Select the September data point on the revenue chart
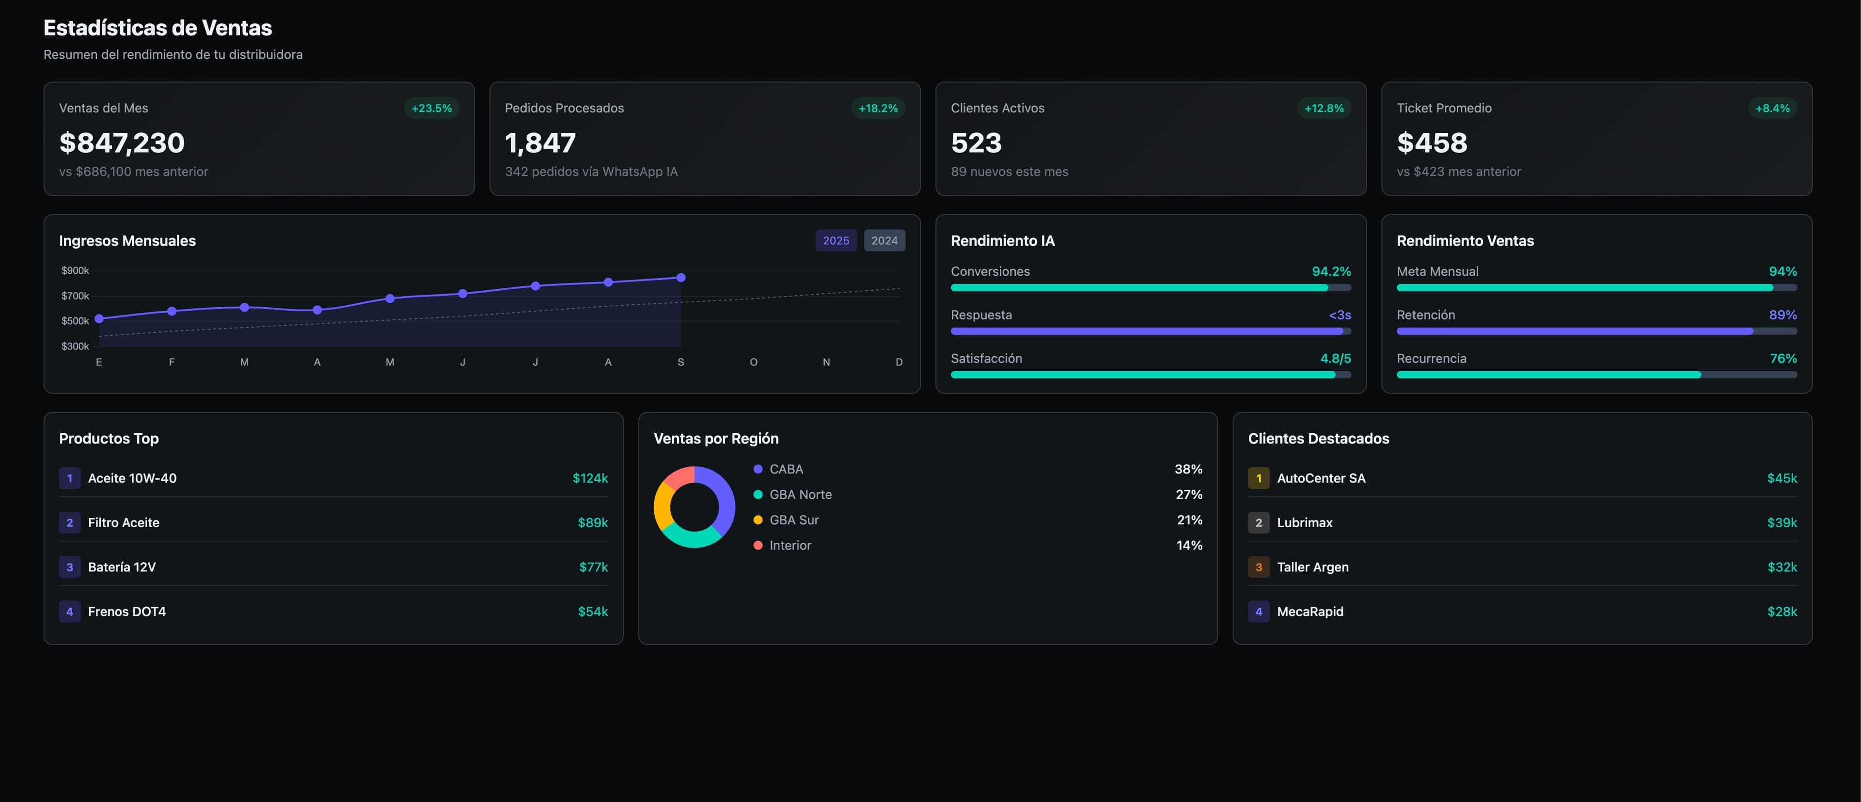This screenshot has width=1861, height=802. pyautogui.click(x=680, y=277)
